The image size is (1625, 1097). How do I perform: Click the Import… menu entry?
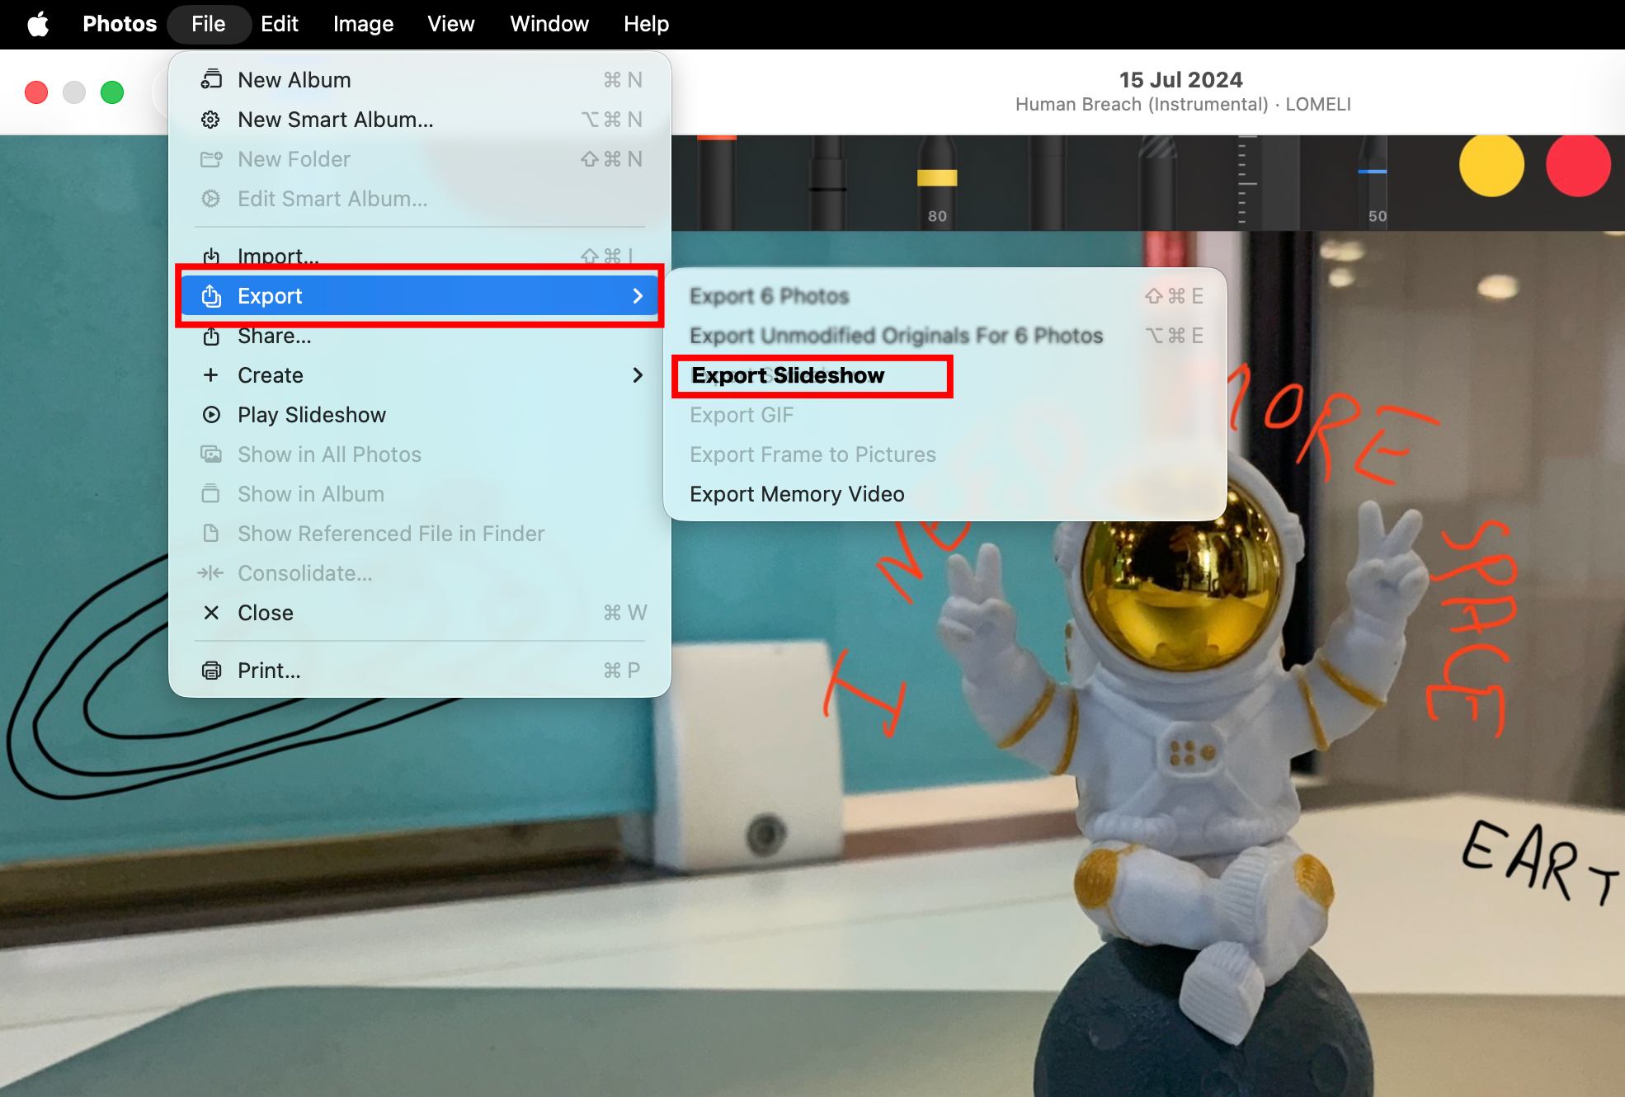click(x=420, y=257)
